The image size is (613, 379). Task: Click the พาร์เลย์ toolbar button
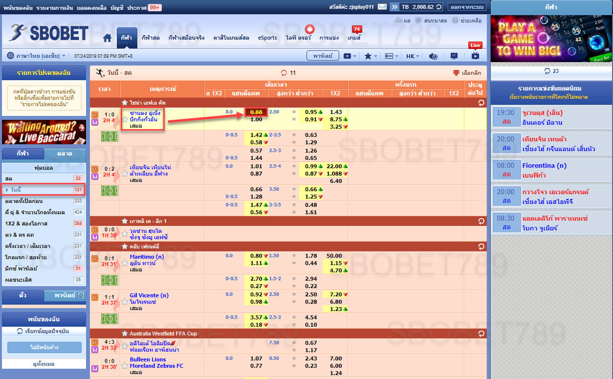(x=323, y=56)
